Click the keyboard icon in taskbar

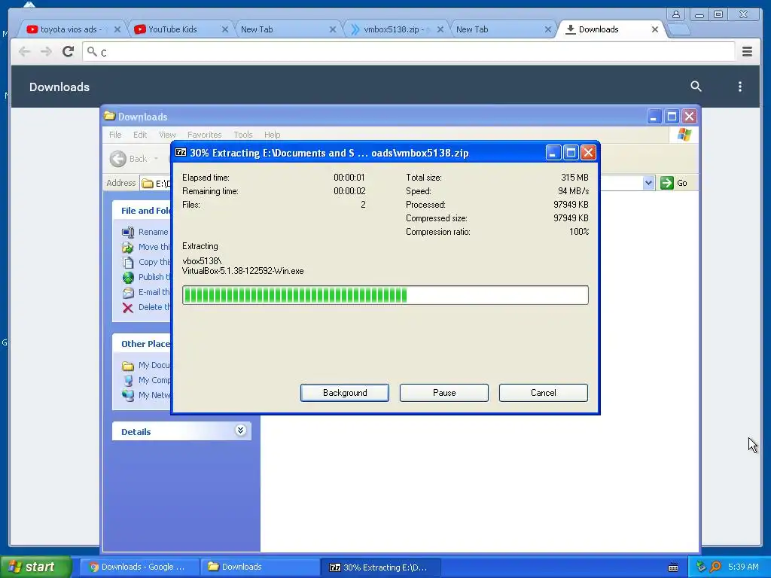pos(673,567)
